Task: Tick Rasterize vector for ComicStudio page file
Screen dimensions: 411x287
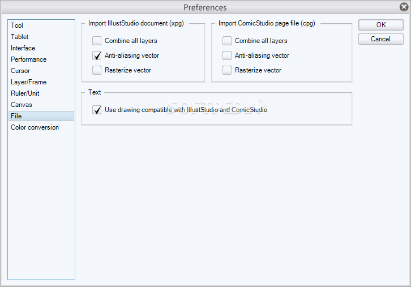Action: click(x=227, y=70)
